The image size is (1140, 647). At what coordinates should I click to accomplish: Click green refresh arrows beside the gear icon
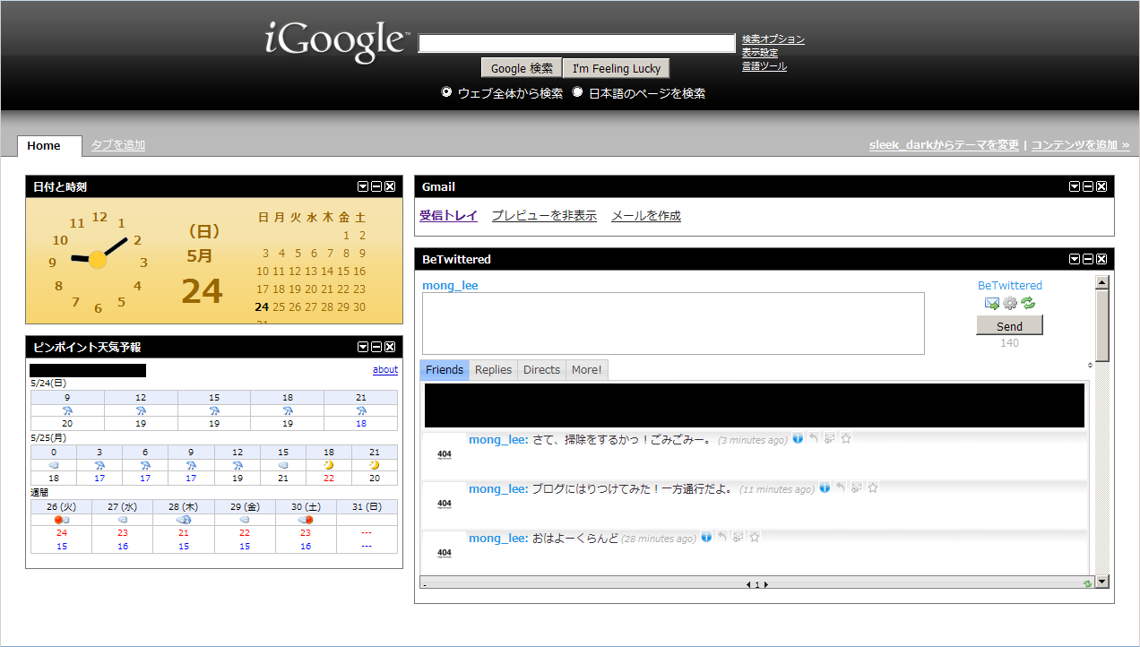point(1028,303)
